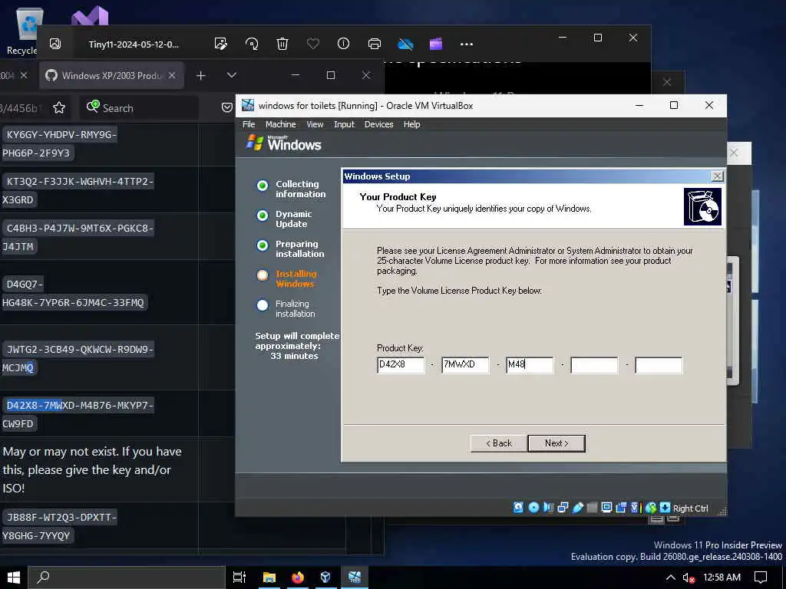Click the third product key field
The height and width of the screenshot is (589, 786).
point(530,365)
